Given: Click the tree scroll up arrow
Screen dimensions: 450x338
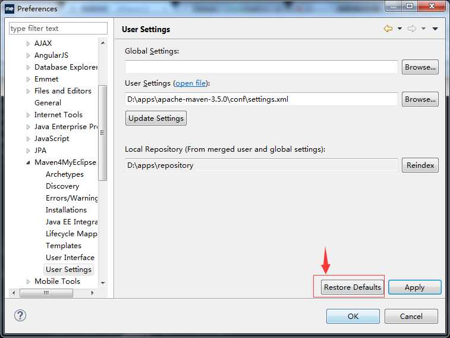Looking at the screenshot, I should (103, 43).
